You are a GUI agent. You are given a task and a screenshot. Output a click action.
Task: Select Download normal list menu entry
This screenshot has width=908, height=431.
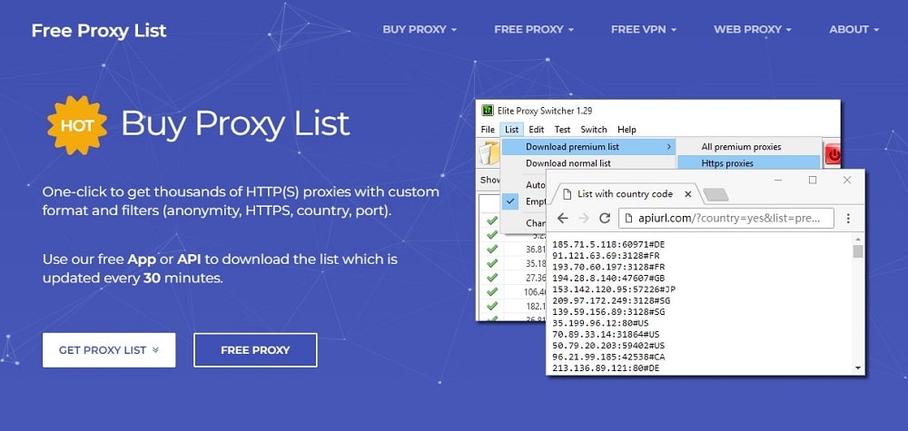pos(589,163)
